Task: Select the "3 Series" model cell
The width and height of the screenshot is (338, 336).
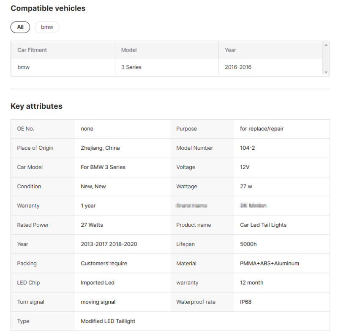Action: (131, 67)
